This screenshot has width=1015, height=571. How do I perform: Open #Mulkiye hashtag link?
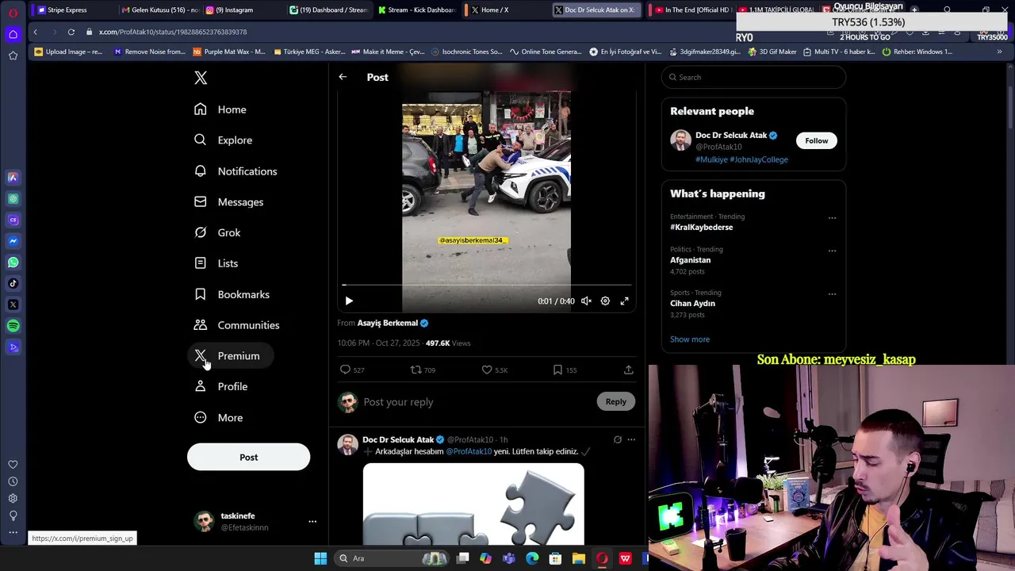pos(711,159)
